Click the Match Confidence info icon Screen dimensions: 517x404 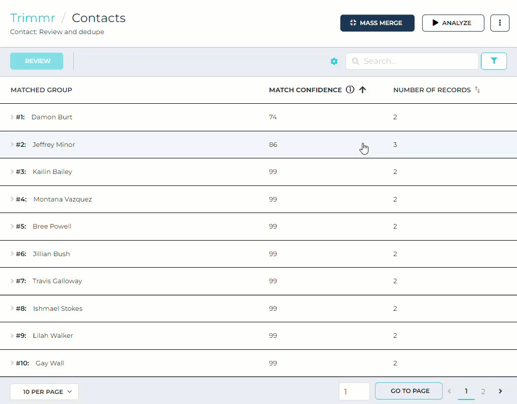[x=350, y=90]
